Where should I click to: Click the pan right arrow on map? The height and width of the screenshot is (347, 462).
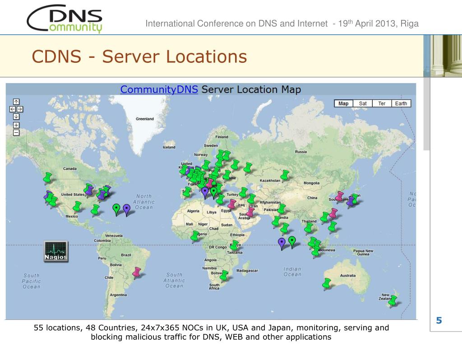click(x=20, y=109)
